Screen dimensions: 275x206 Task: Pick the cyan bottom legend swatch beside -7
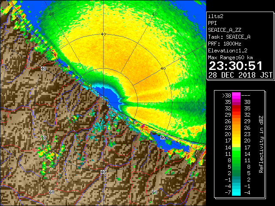pos(236,193)
